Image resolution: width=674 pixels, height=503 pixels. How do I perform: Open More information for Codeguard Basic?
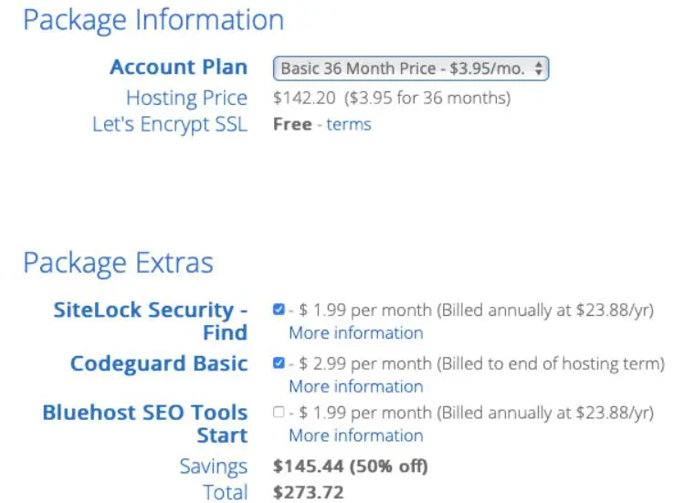click(x=356, y=386)
